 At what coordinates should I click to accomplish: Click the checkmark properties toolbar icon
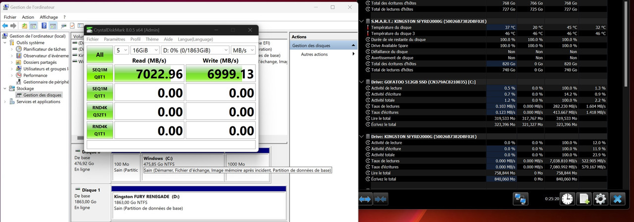coord(72,26)
